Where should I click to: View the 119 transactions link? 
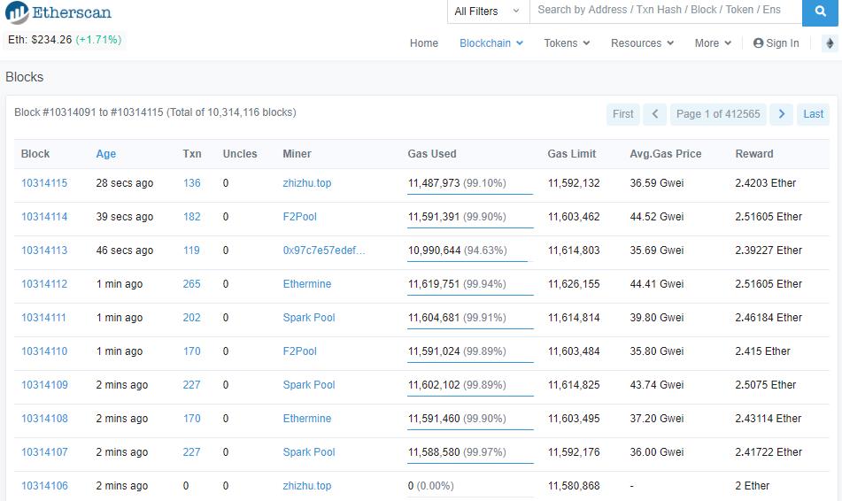(x=191, y=250)
